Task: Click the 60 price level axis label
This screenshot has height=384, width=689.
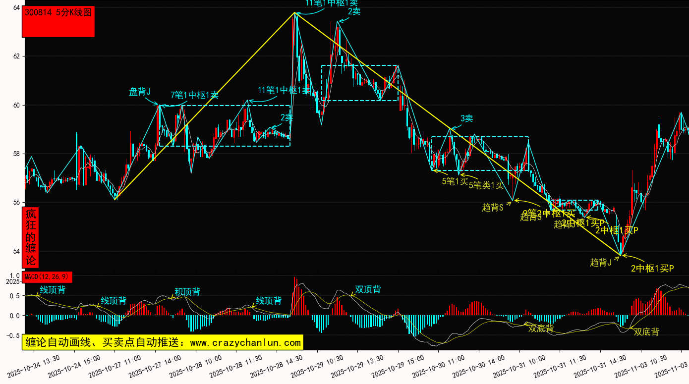Action: (16, 105)
